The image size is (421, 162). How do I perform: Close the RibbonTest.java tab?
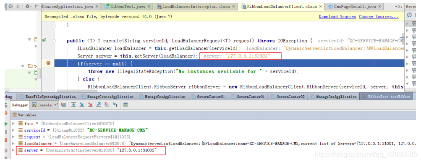[x=149, y=6]
